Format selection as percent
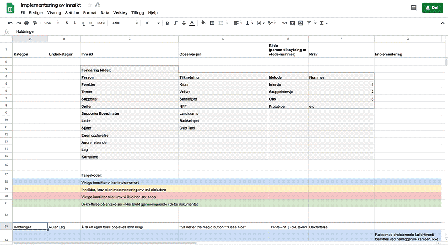 pos(75,23)
